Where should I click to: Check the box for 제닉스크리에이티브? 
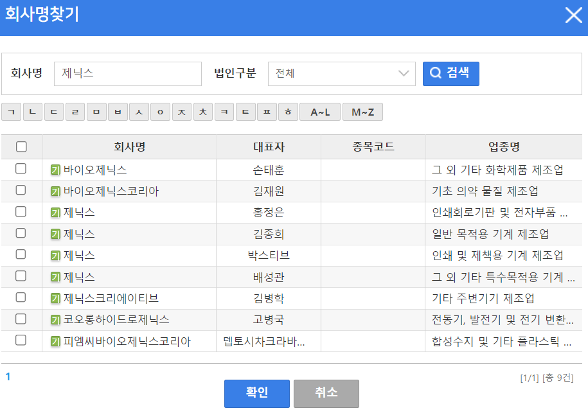[21, 297]
